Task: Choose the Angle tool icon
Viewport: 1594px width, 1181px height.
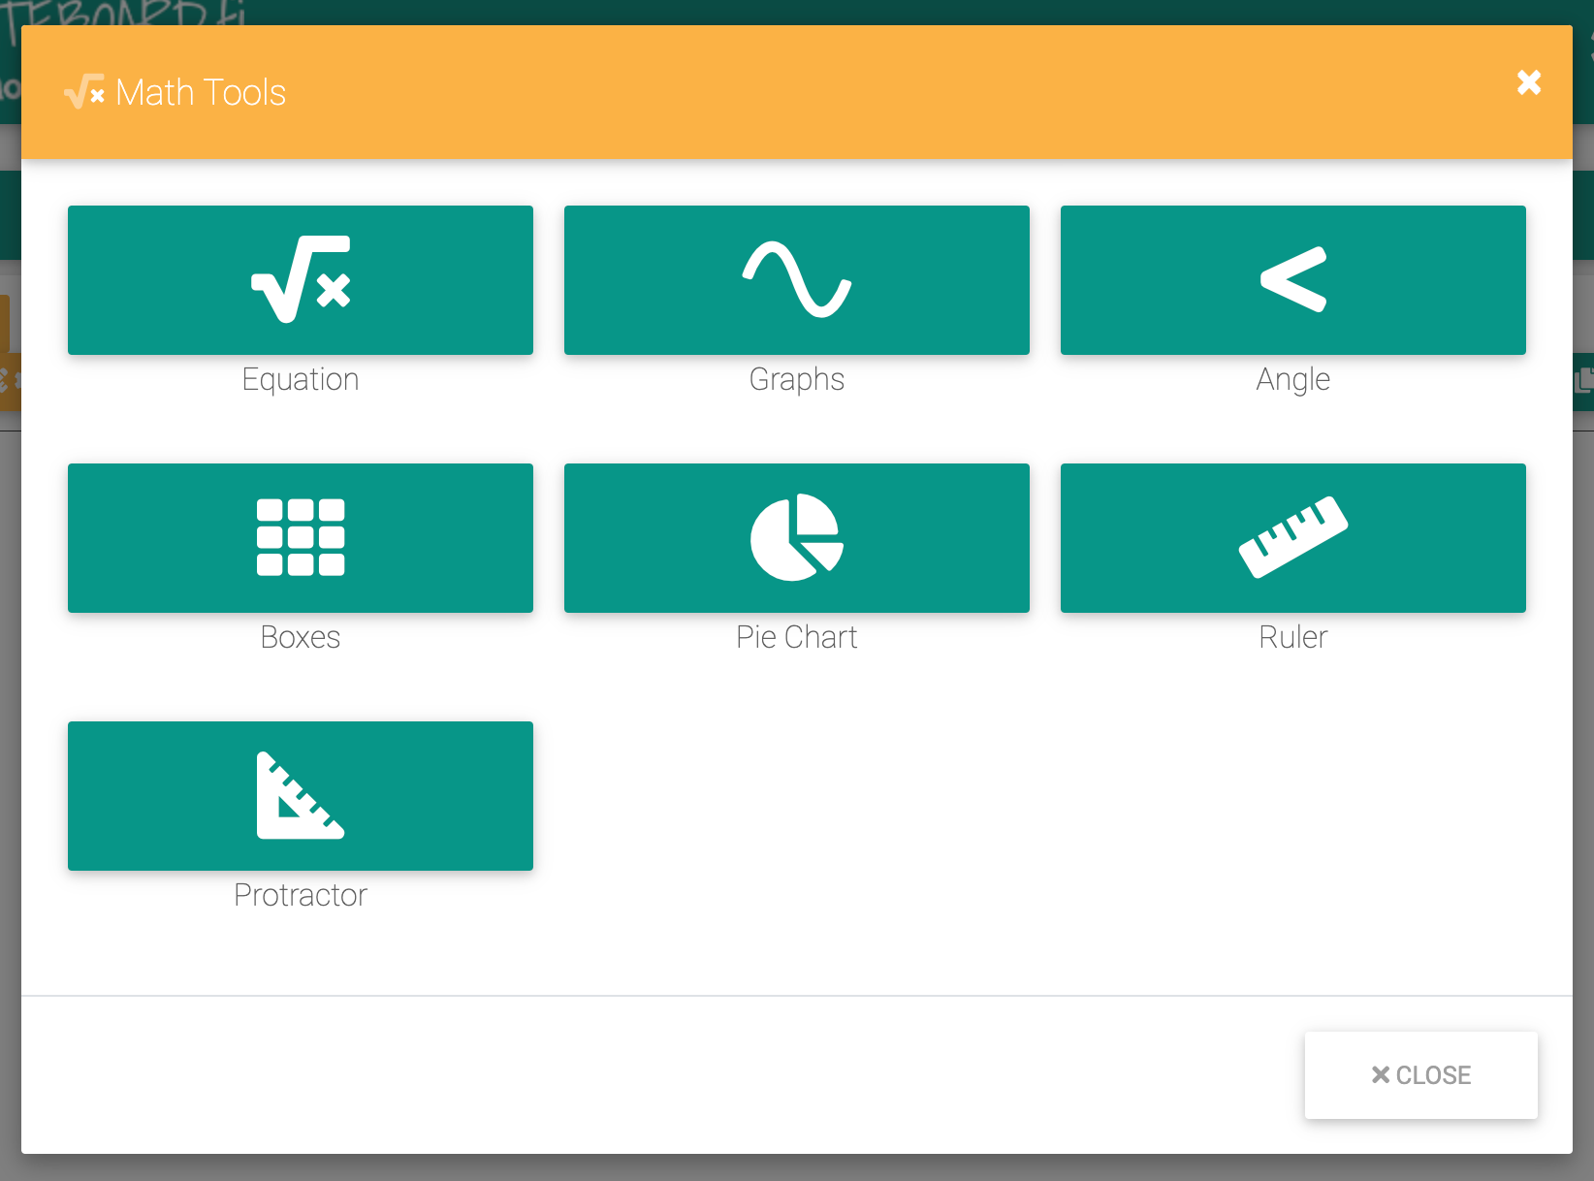Action: (1292, 279)
